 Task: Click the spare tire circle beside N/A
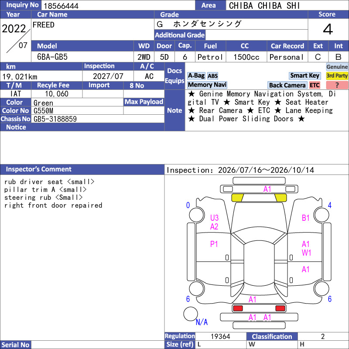(x=191, y=314)
